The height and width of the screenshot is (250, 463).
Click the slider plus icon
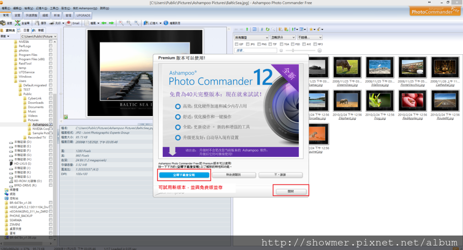[x=320, y=51]
